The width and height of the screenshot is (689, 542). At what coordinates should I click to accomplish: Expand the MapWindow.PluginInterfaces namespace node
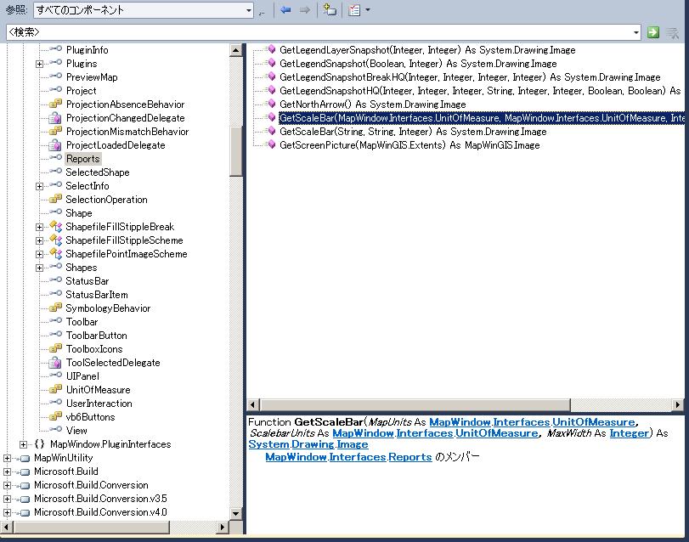coord(24,444)
